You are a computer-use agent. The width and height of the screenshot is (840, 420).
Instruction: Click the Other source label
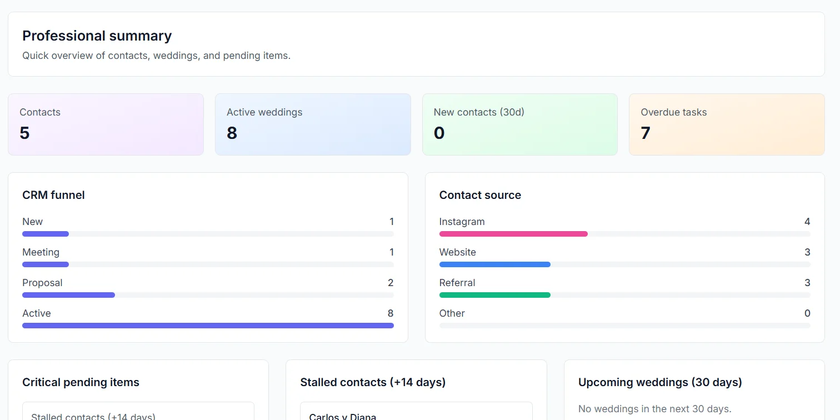(452, 313)
